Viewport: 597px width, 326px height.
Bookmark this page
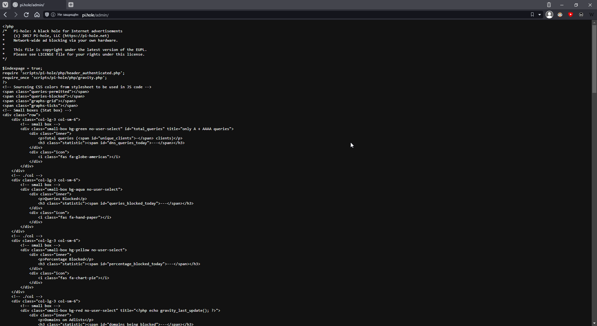click(x=532, y=15)
